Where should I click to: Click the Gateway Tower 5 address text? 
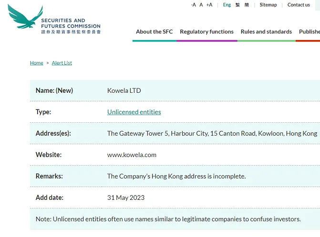click(x=212, y=133)
